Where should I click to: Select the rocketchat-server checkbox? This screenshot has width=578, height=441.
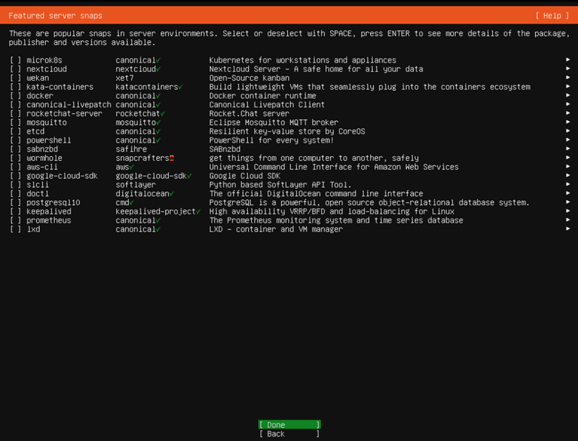point(15,113)
